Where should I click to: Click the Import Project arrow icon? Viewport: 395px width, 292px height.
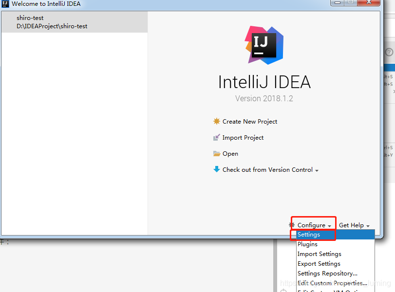(217, 137)
